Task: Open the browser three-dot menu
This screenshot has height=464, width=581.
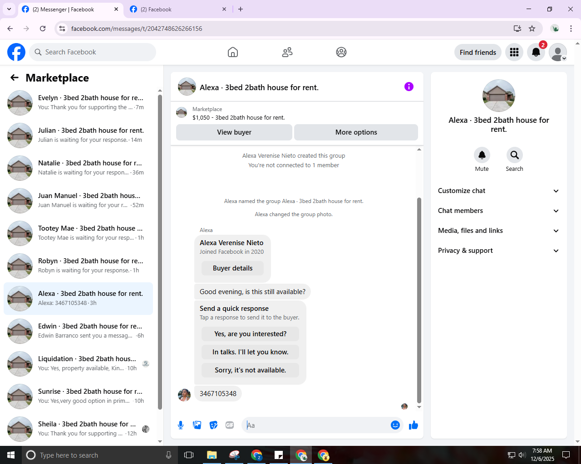Action: click(571, 29)
